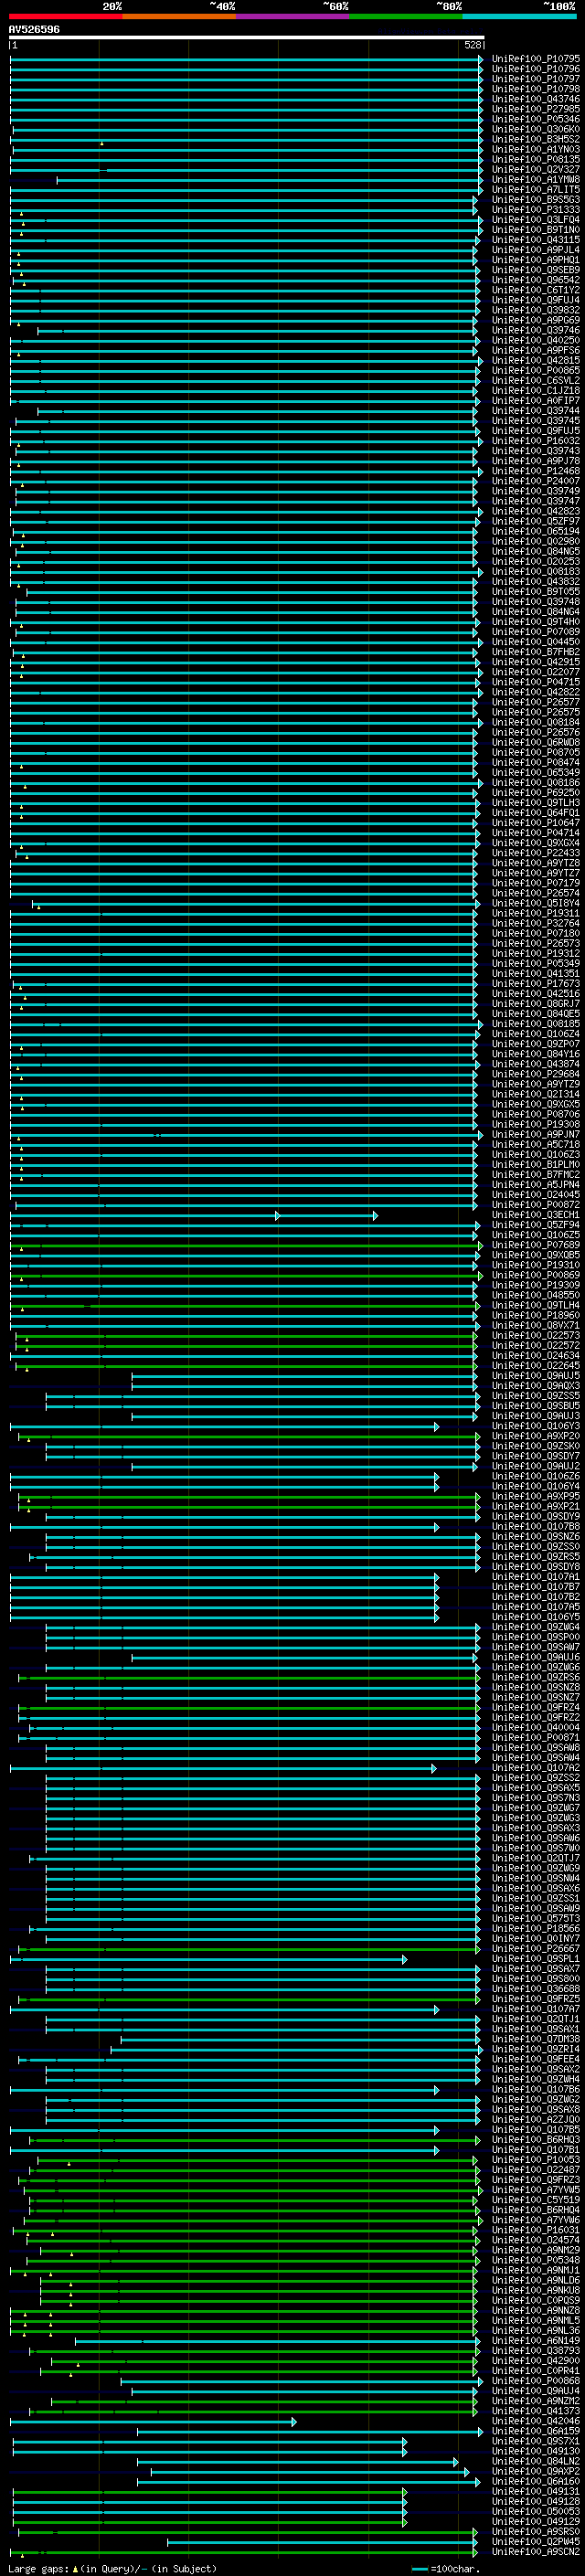Select hit label UniRef100_A9PF56

[536, 350]
